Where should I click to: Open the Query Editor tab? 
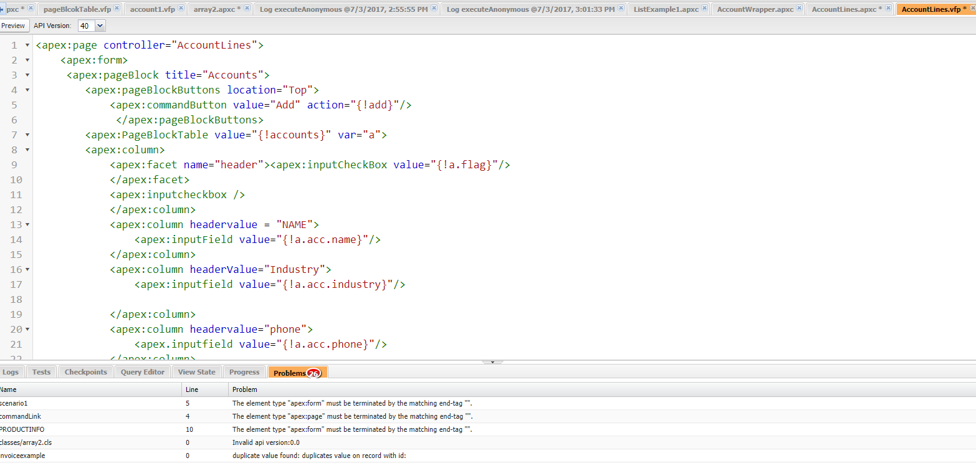click(x=143, y=372)
